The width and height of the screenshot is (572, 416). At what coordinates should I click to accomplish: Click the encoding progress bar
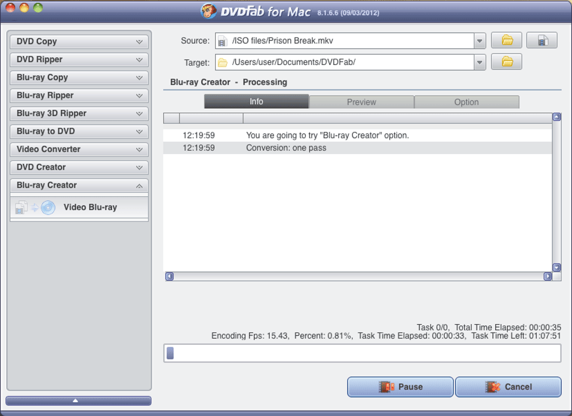point(362,353)
